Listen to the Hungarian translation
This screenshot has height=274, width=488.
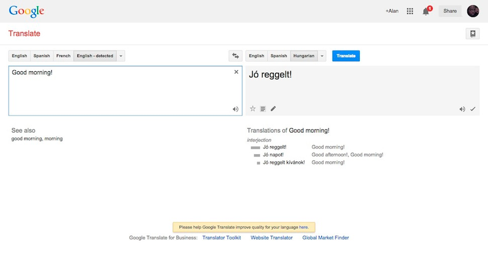click(x=462, y=109)
